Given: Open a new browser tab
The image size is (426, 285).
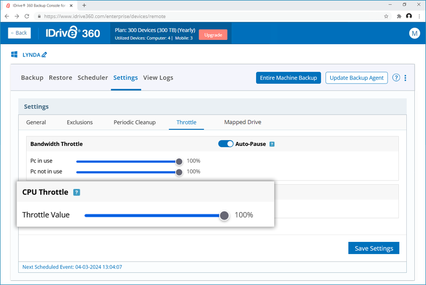Looking at the screenshot, I should (x=84, y=5).
